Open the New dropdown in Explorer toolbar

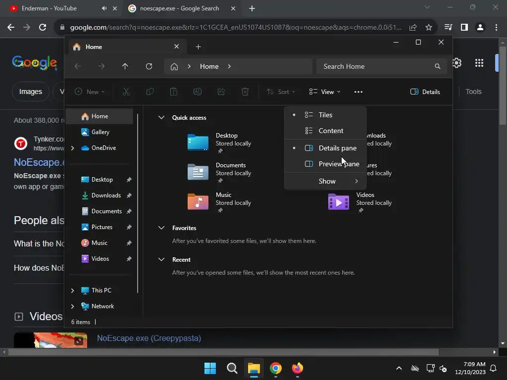(x=90, y=92)
